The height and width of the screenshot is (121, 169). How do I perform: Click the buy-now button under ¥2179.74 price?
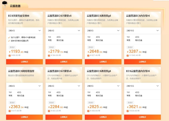(64, 62)
